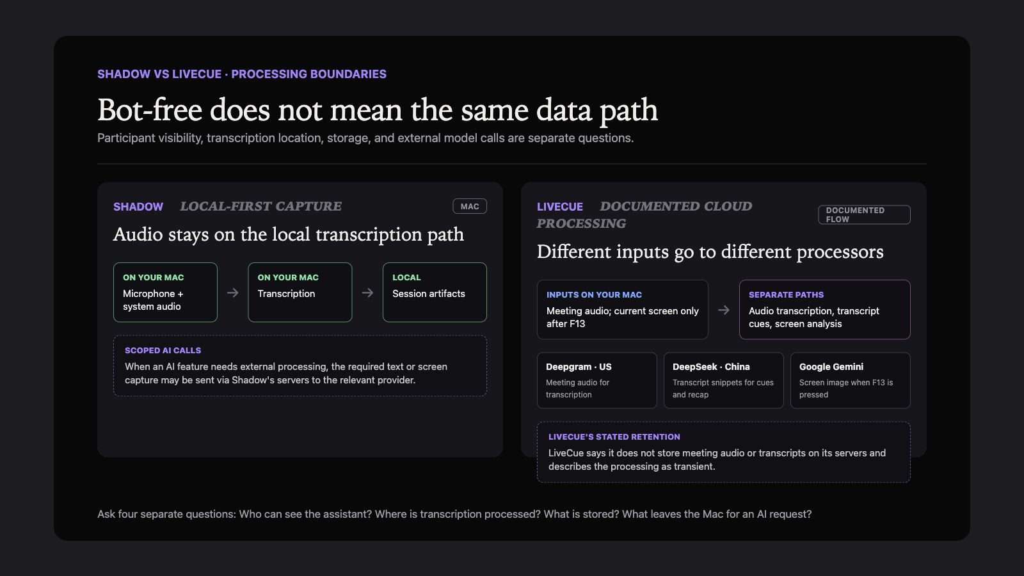The width and height of the screenshot is (1024, 576).
Task: Click the 'LIVECUE' label in right card
Action: (560, 207)
